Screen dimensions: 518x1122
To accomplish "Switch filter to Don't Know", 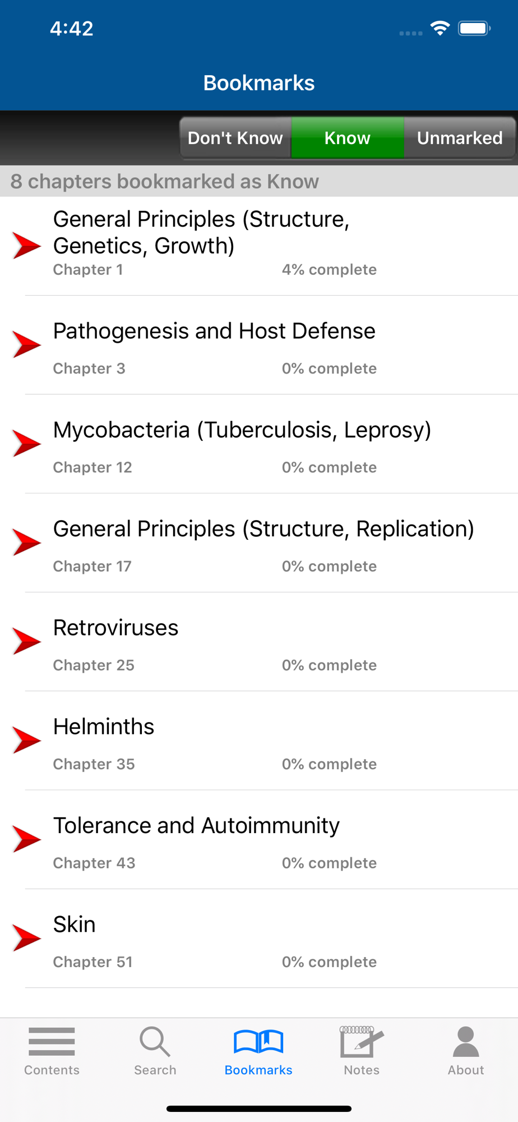I will (235, 138).
